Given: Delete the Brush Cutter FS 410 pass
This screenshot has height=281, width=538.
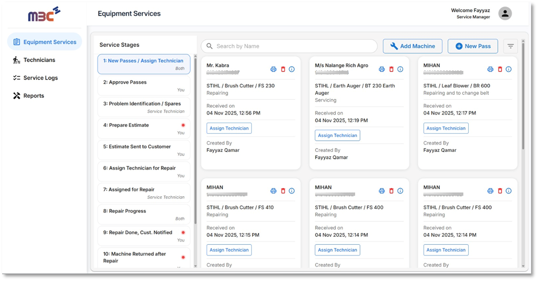Looking at the screenshot, I should [x=283, y=191].
